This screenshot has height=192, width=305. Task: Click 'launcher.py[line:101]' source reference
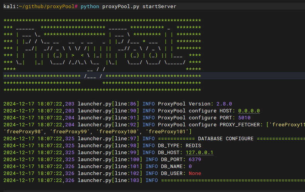110,167
